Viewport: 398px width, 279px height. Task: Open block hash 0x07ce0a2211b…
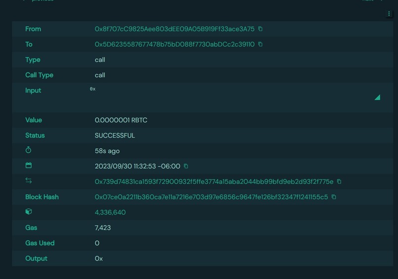pyautogui.click(x=211, y=197)
